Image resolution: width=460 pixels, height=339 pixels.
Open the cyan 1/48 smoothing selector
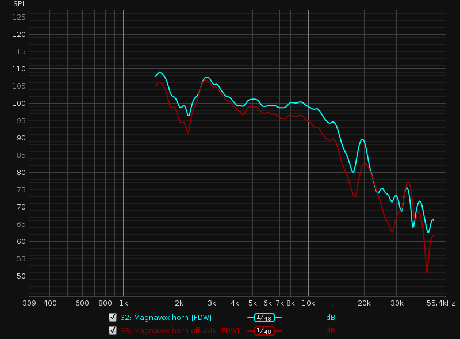tap(264, 318)
